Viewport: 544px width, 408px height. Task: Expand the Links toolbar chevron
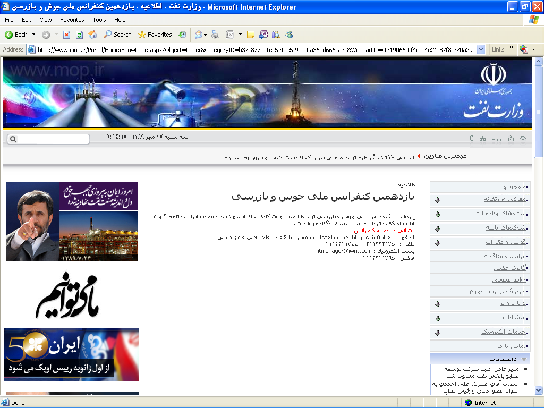click(512, 47)
